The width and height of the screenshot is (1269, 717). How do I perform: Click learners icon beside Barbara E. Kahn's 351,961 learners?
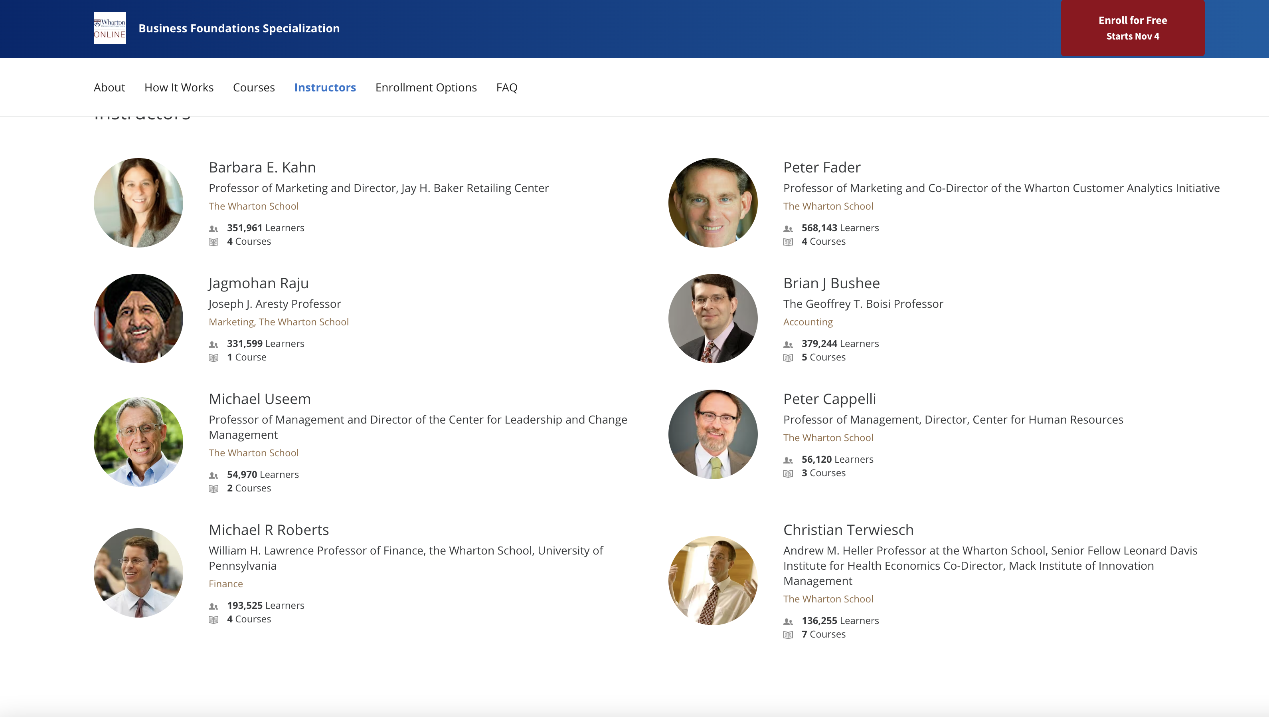(x=213, y=229)
